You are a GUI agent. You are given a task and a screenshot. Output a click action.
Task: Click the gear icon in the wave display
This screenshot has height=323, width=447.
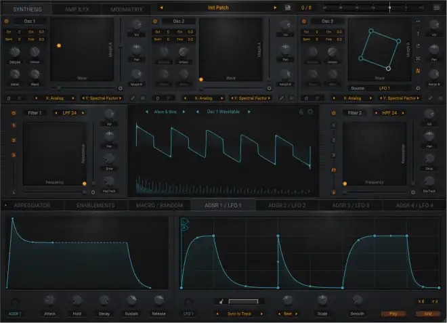tap(310, 112)
